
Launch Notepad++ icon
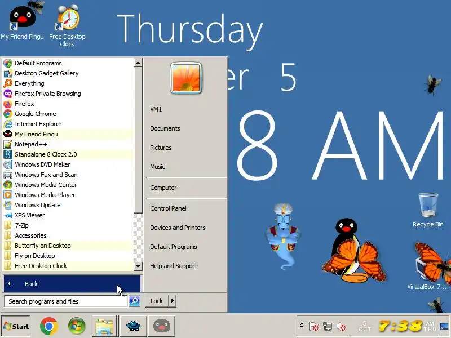pyautogui.click(x=8, y=144)
